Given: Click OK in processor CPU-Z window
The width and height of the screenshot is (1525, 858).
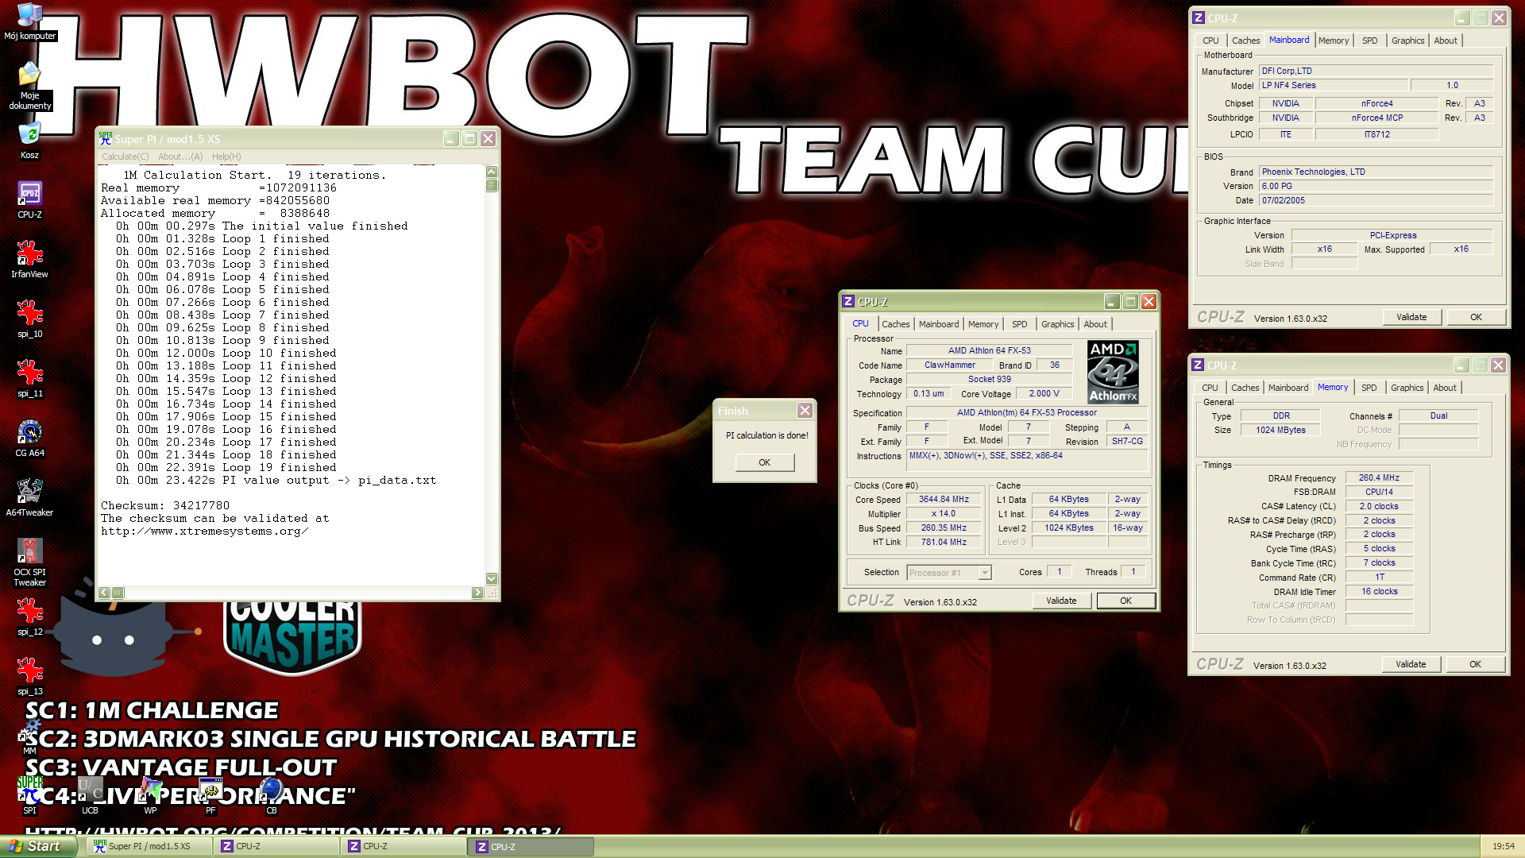Looking at the screenshot, I should [x=1125, y=601].
